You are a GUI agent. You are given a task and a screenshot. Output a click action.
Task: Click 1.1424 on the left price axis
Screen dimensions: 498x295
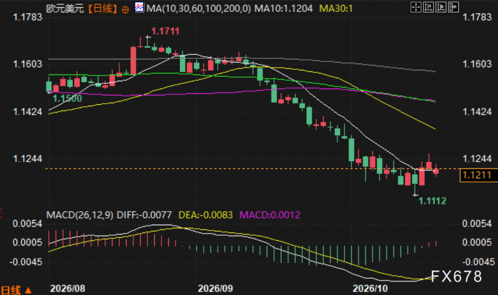(27, 112)
